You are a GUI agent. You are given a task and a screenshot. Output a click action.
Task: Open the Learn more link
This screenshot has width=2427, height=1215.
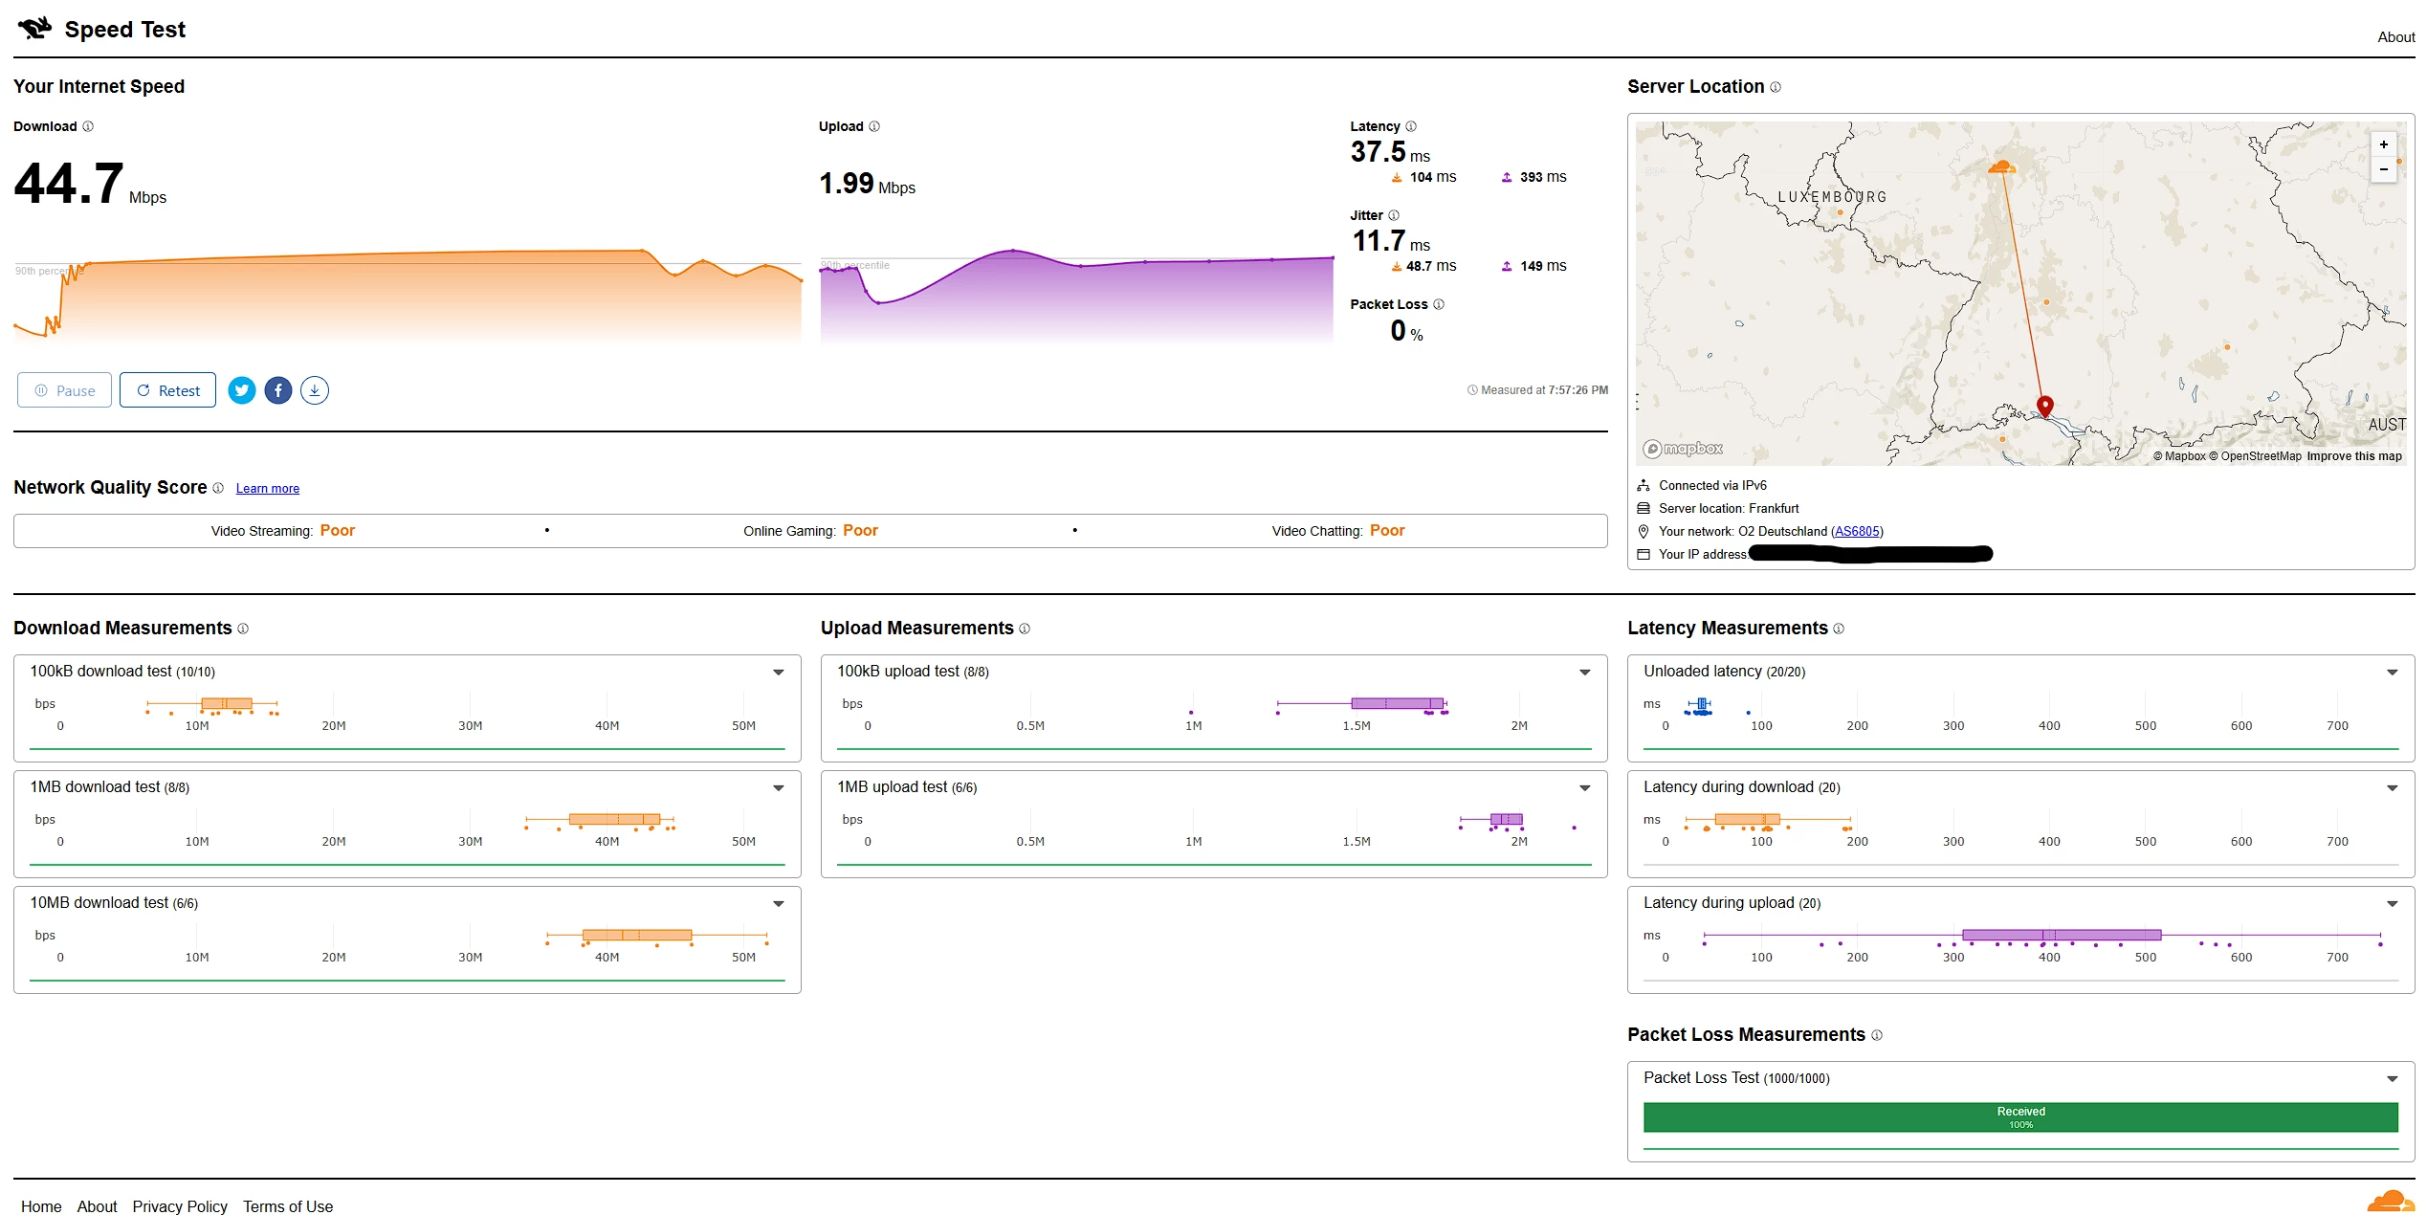268,489
